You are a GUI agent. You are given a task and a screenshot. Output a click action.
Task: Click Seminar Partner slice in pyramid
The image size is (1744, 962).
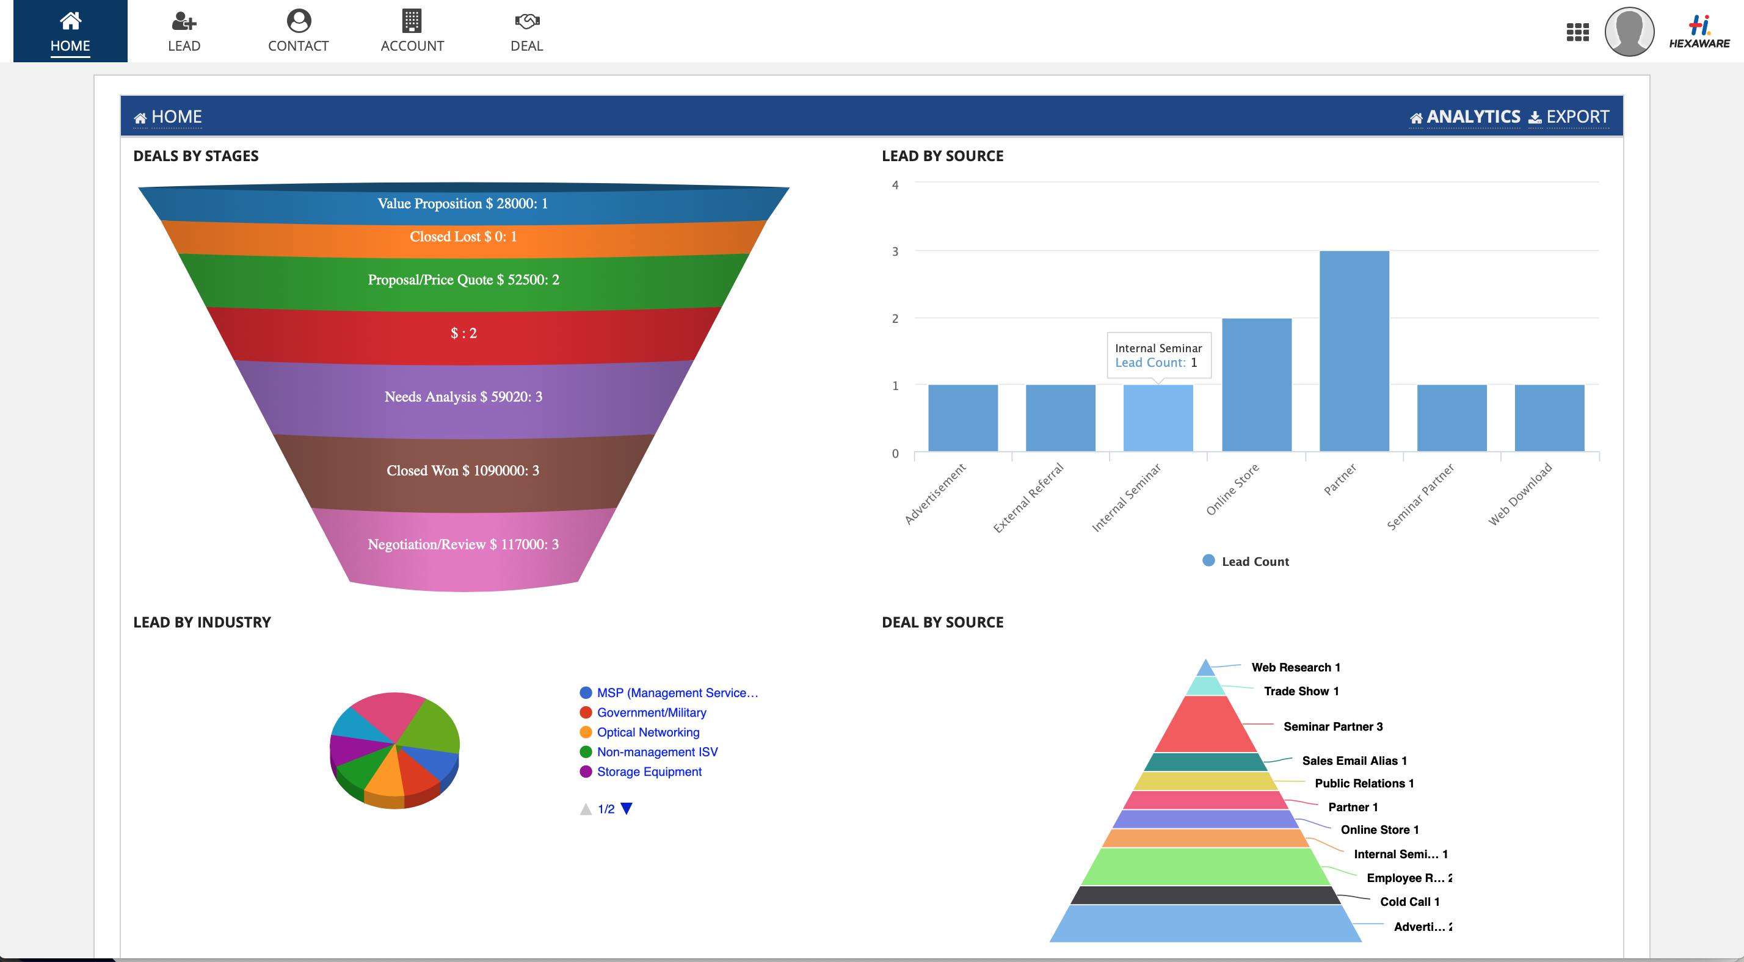pyautogui.click(x=1205, y=726)
